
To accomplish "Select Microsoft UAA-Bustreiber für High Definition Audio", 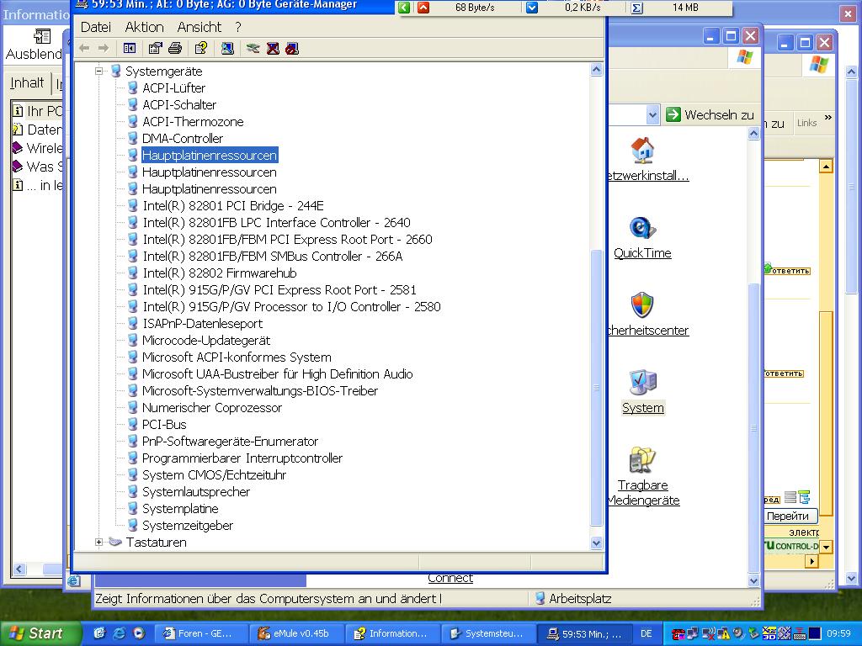I will point(278,374).
